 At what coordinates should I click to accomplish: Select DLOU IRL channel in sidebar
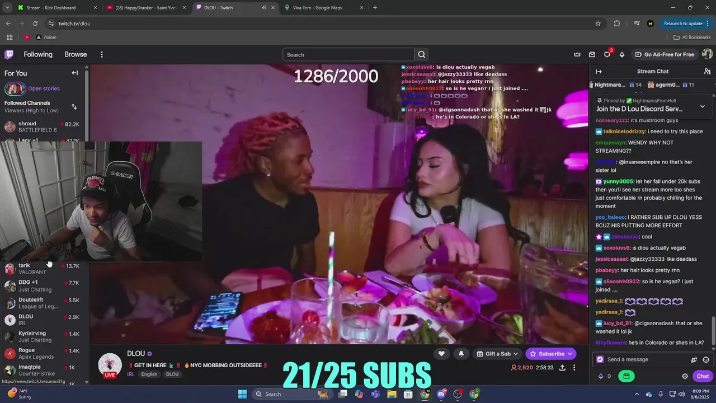(x=43, y=320)
